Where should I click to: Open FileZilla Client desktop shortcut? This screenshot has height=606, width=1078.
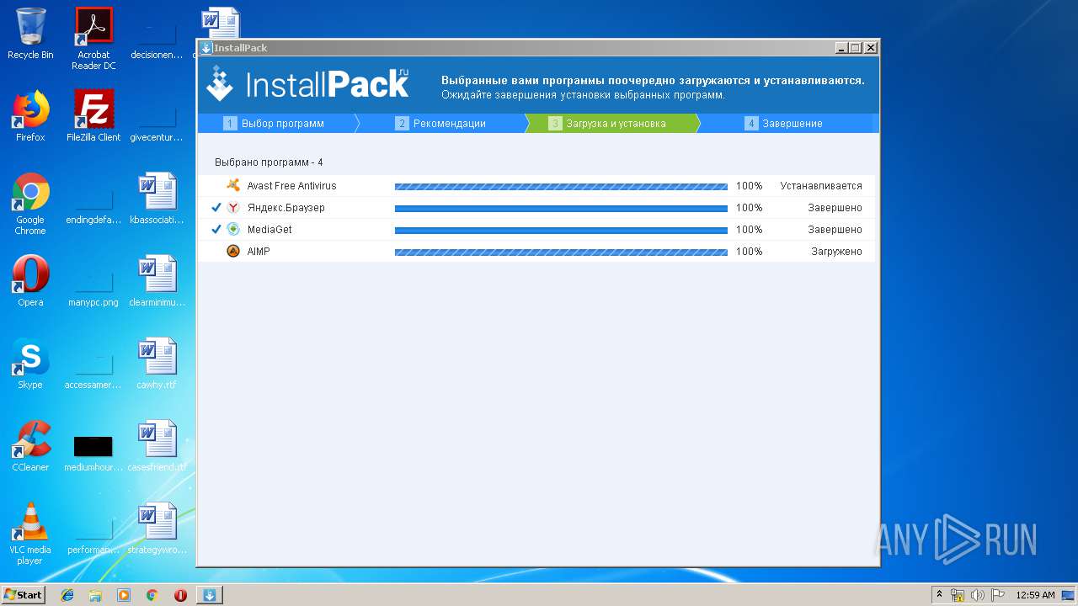click(x=93, y=116)
